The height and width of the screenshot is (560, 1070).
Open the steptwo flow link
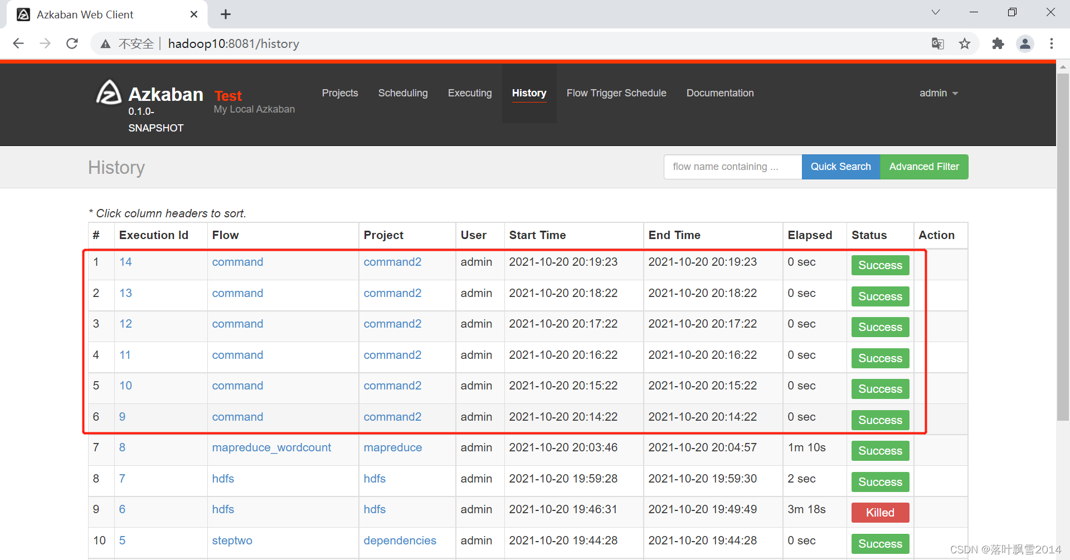(232, 540)
